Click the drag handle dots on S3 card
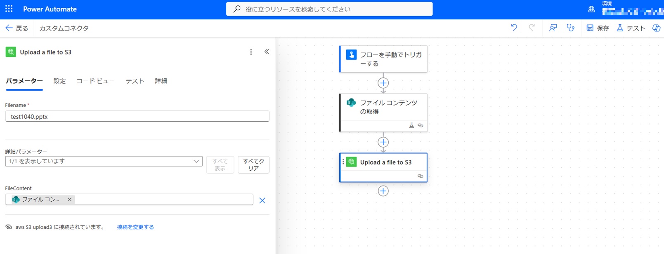The height and width of the screenshot is (254, 664). [343, 162]
